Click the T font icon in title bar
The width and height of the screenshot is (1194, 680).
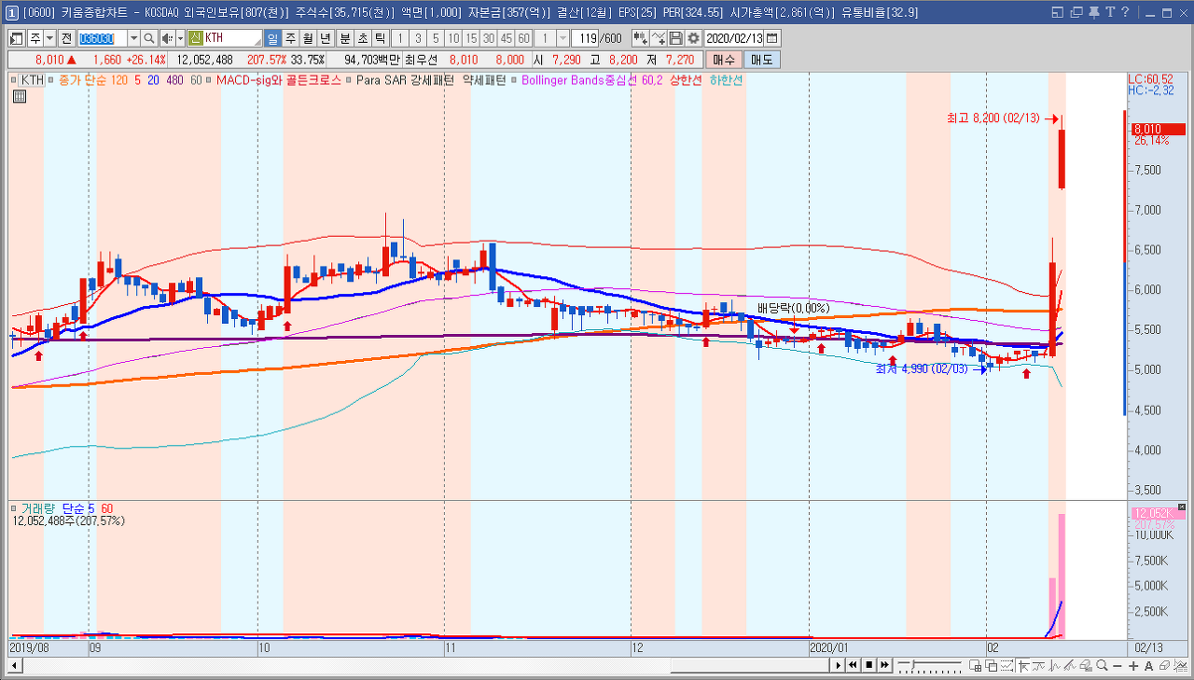coord(1109,12)
